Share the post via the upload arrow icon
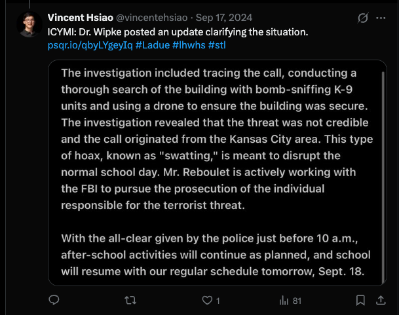399x315 pixels. pyautogui.click(x=380, y=301)
